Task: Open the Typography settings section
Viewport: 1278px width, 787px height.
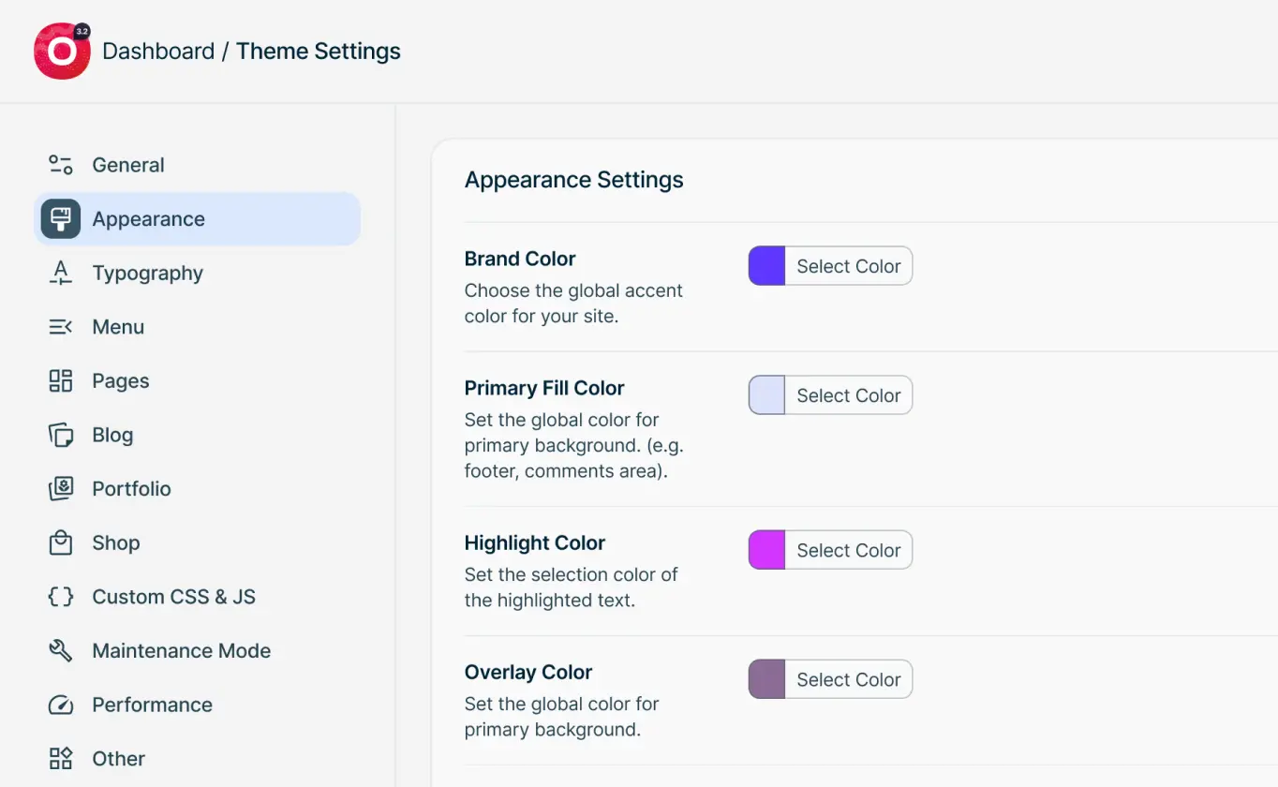Action: 147,273
